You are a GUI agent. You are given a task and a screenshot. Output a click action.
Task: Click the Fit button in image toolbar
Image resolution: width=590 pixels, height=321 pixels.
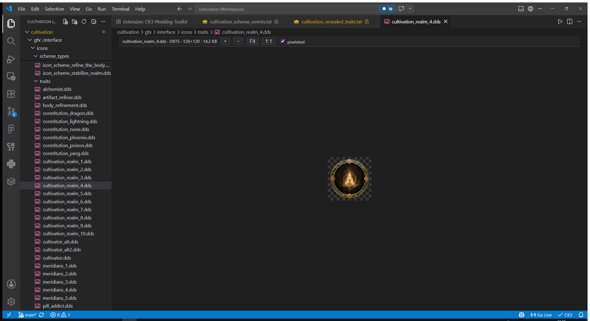[x=252, y=41]
